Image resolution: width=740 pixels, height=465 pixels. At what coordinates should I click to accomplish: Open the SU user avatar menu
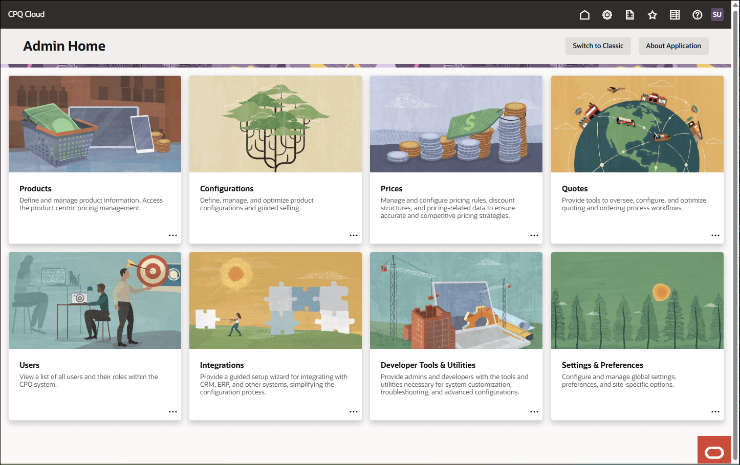click(717, 14)
